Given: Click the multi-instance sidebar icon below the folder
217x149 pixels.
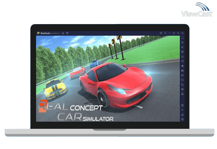Looking at the screenshot, I should (182, 85).
